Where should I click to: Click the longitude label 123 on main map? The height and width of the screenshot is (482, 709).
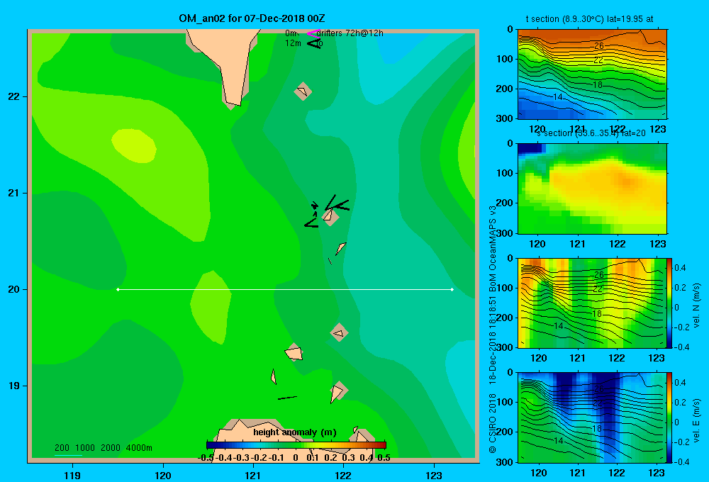434,476
